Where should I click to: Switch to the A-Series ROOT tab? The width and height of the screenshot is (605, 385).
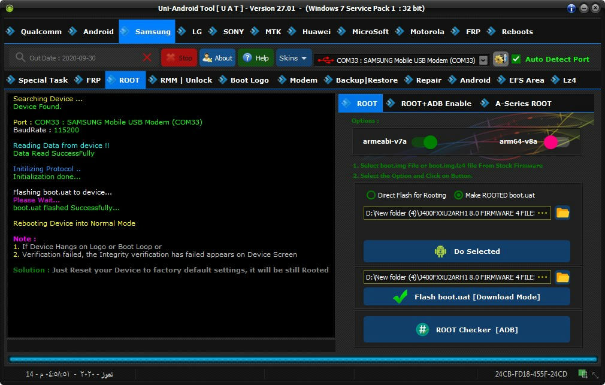coord(516,104)
